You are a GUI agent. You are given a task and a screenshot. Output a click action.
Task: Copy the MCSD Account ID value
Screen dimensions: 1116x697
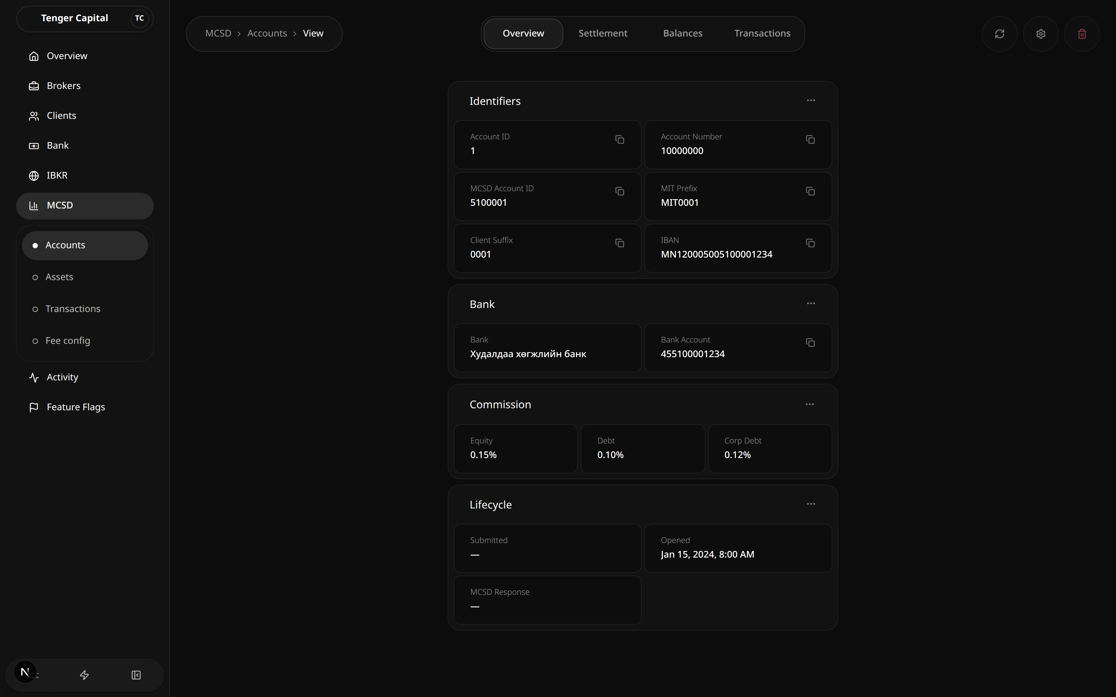tap(619, 191)
